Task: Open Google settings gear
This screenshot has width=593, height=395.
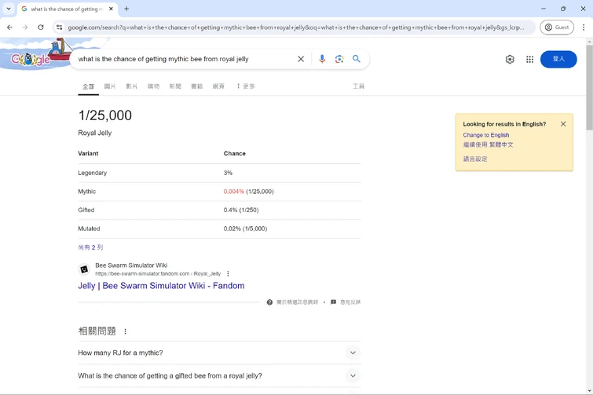Action: click(x=510, y=60)
